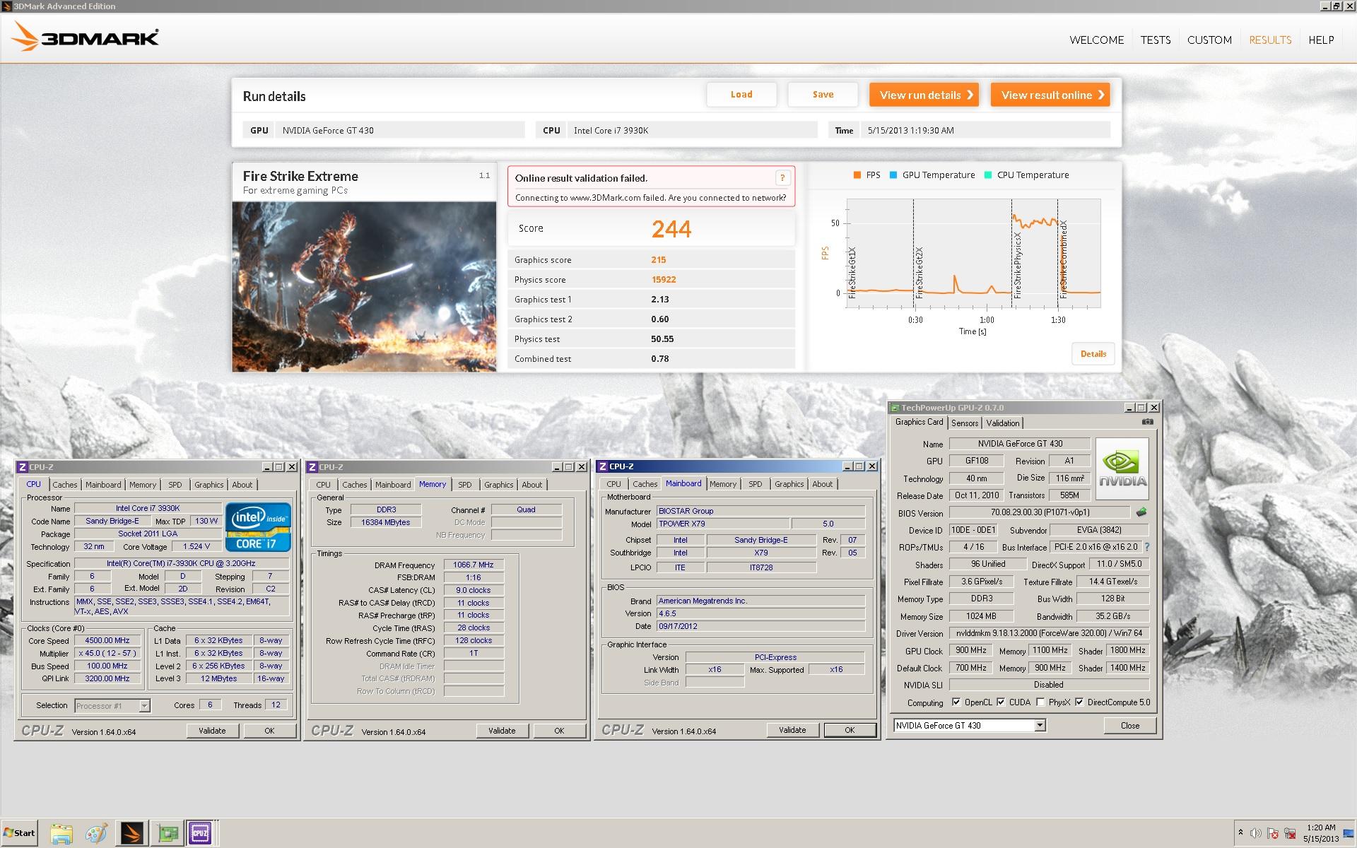Enable the PhysX checkbox in GPU-Z
The height and width of the screenshot is (848, 1357).
pos(1040,702)
